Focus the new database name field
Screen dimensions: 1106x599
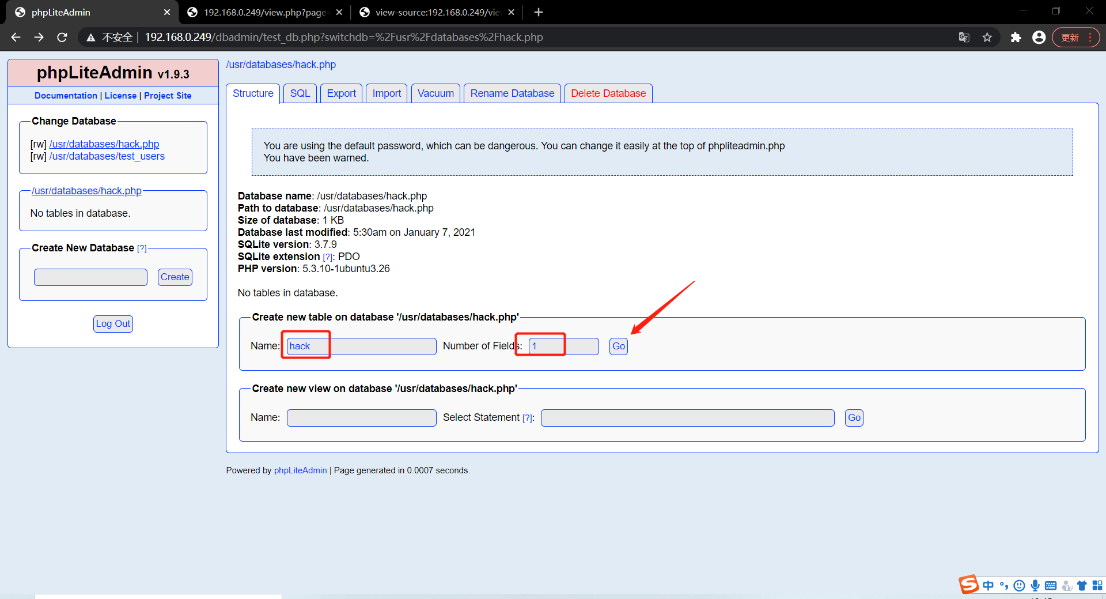pyautogui.click(x=90, y=277)
